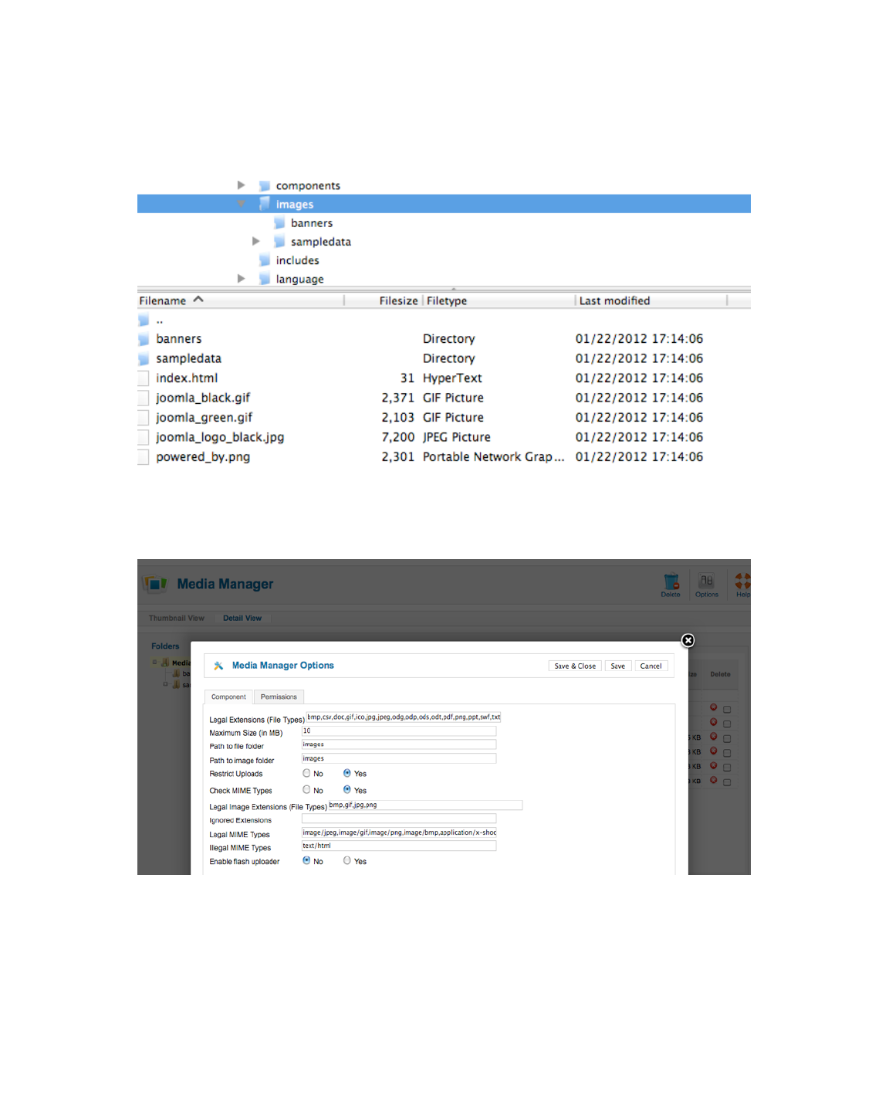Viewport: 889px width, 1112px height.
Task: Click the Legal Extensions (File Types) field
Action: [x=404, y=717]
